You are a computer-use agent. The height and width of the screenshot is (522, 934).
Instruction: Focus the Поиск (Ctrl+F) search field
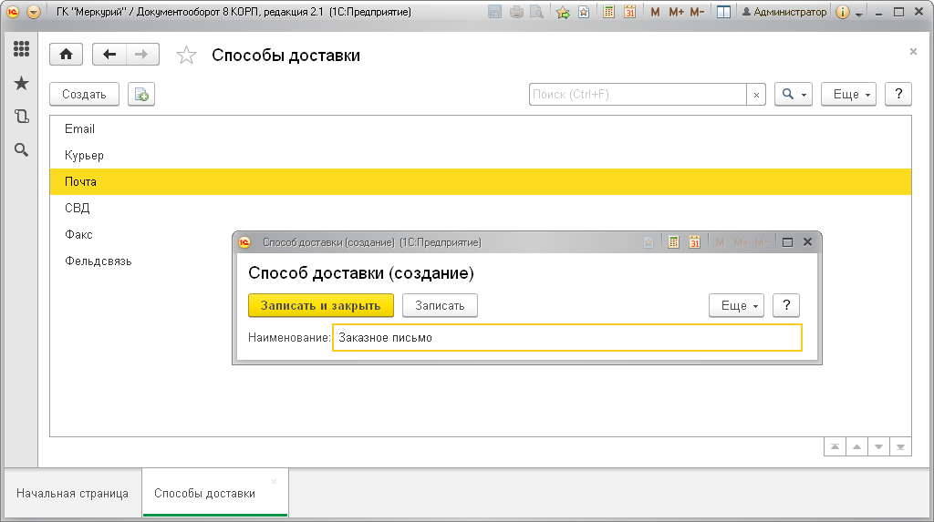pyautogui.click(x=638, y=94)
